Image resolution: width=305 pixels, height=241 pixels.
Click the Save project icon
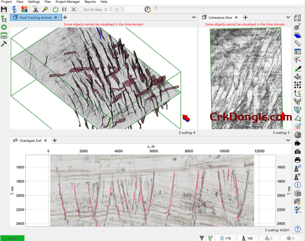(x=4, y=9)
